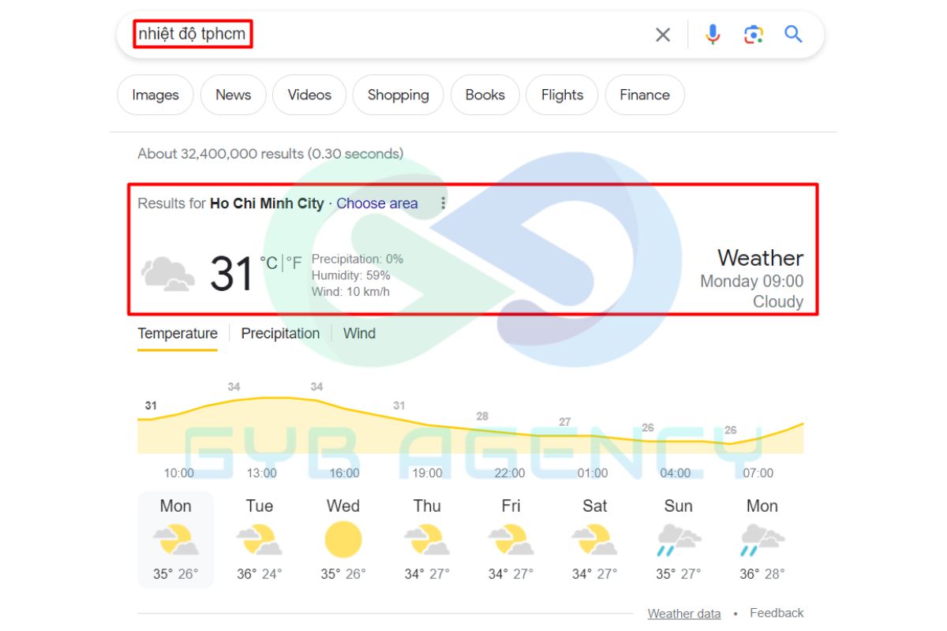The image size is (947, 631).
Task: Select the Wed sunny icon
Action: tap(343, 540)
